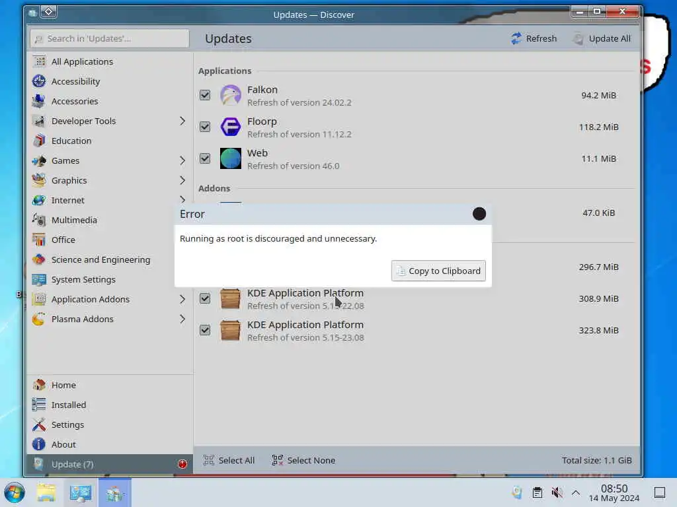Screen dimensions: 677x507
Task: Open the Office category icon
Action: pos(39,240)
